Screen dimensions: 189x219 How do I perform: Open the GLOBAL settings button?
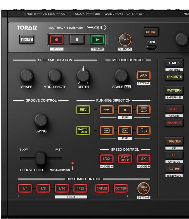[151, 32]
